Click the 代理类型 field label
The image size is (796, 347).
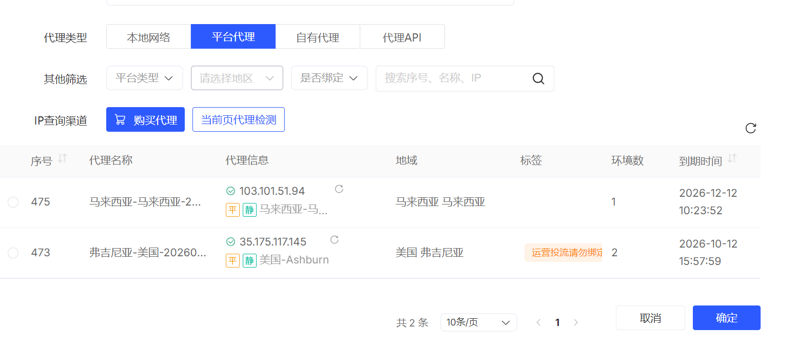(x=66, y=38)
